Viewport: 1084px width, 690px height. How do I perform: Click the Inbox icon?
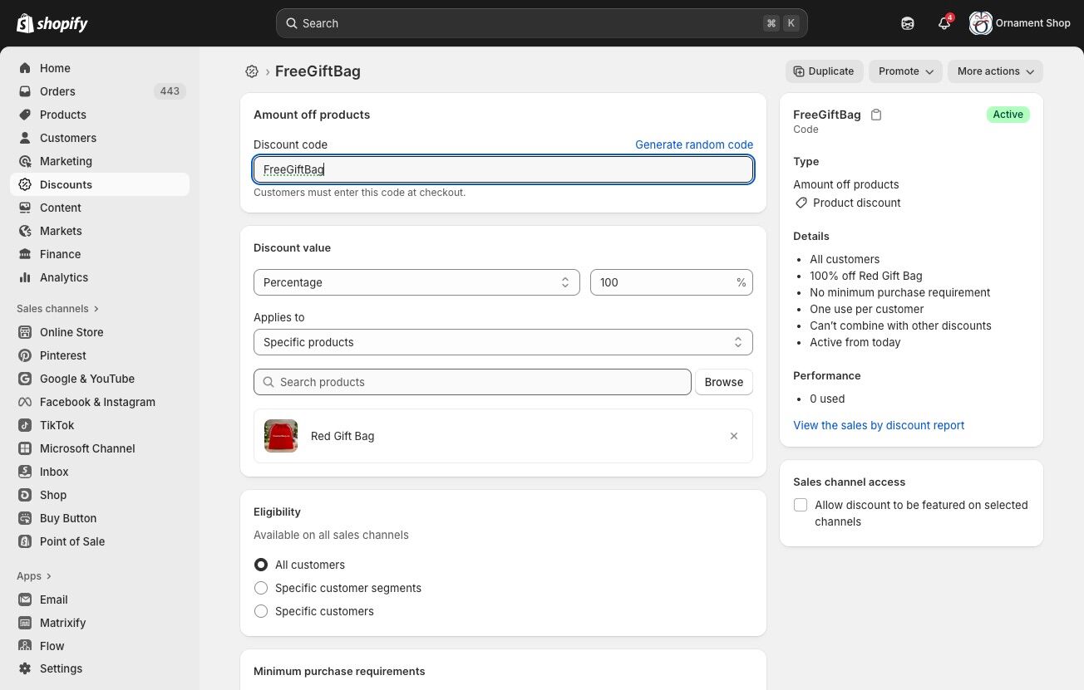[25, 472]
